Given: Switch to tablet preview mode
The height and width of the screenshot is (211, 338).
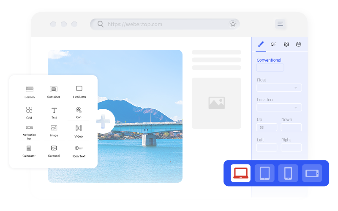Looking at the screenshot, I should [264, 173].
